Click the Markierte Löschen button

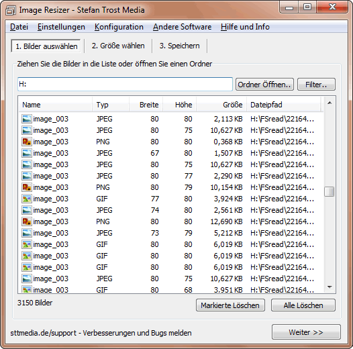click(x=230, y=305)
